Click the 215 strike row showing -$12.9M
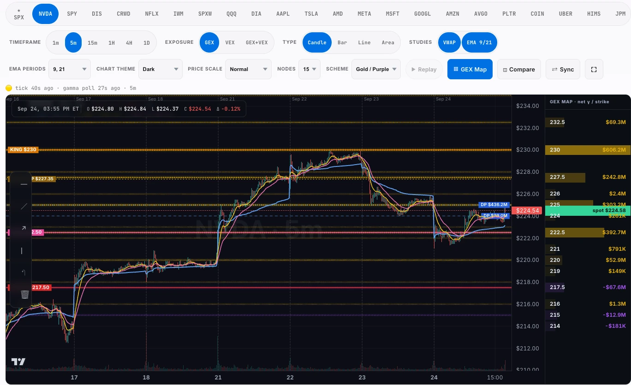This screenshot has width=631, height=385. [588, 315]
